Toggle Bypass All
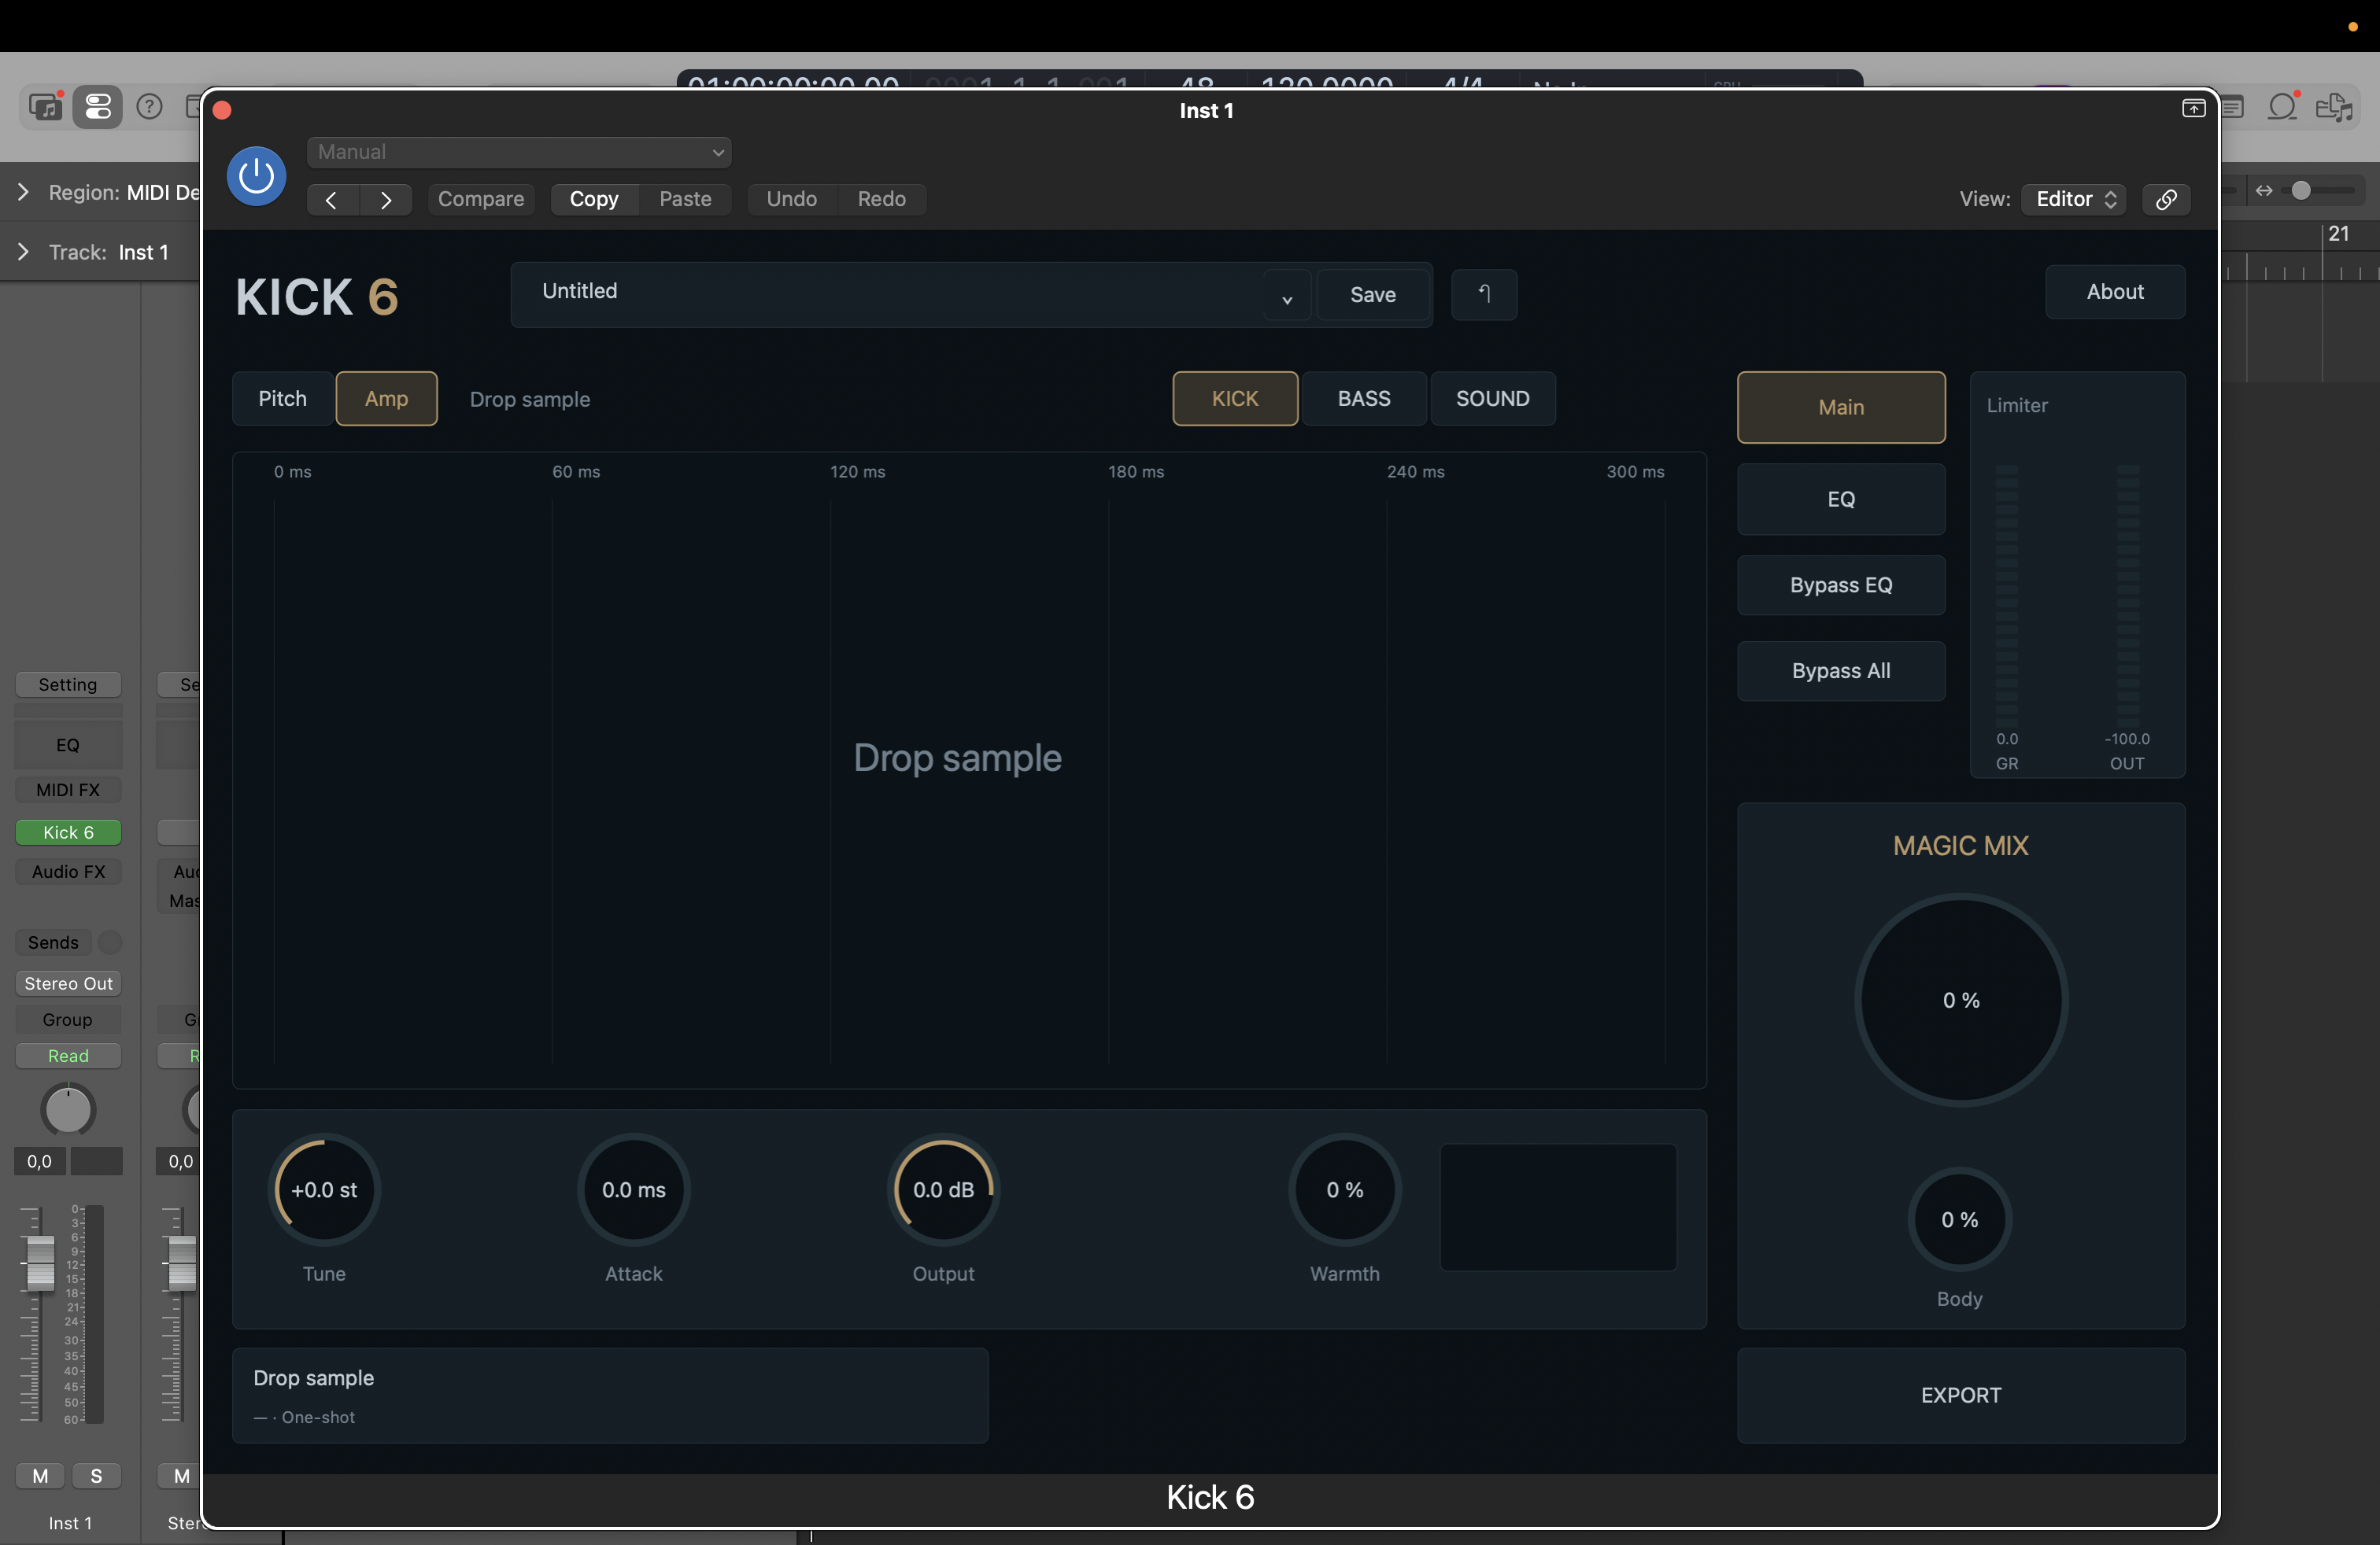Viewport: 2380px width, 1545px height. (x=1840, y=670)
